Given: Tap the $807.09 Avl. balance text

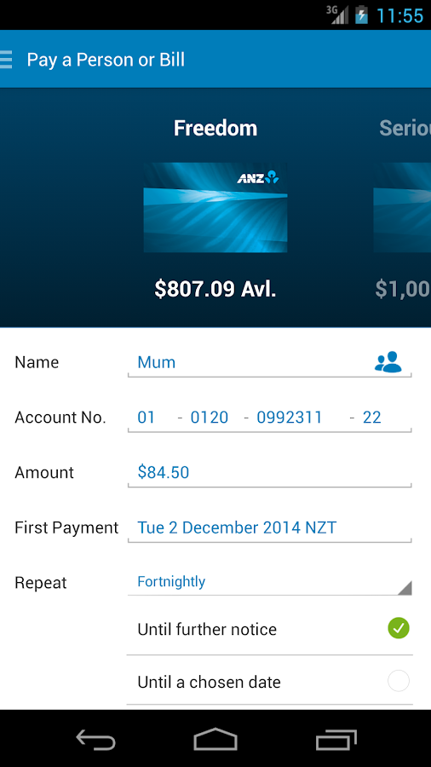Looking at the screenshot, I should point(215,289).
